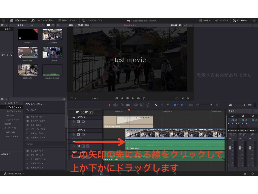Choose the Cross Dissolve (クロスディゾルブ) transition
The height and width of the screenshot is (194, 258).
click(x=38, y=121)
